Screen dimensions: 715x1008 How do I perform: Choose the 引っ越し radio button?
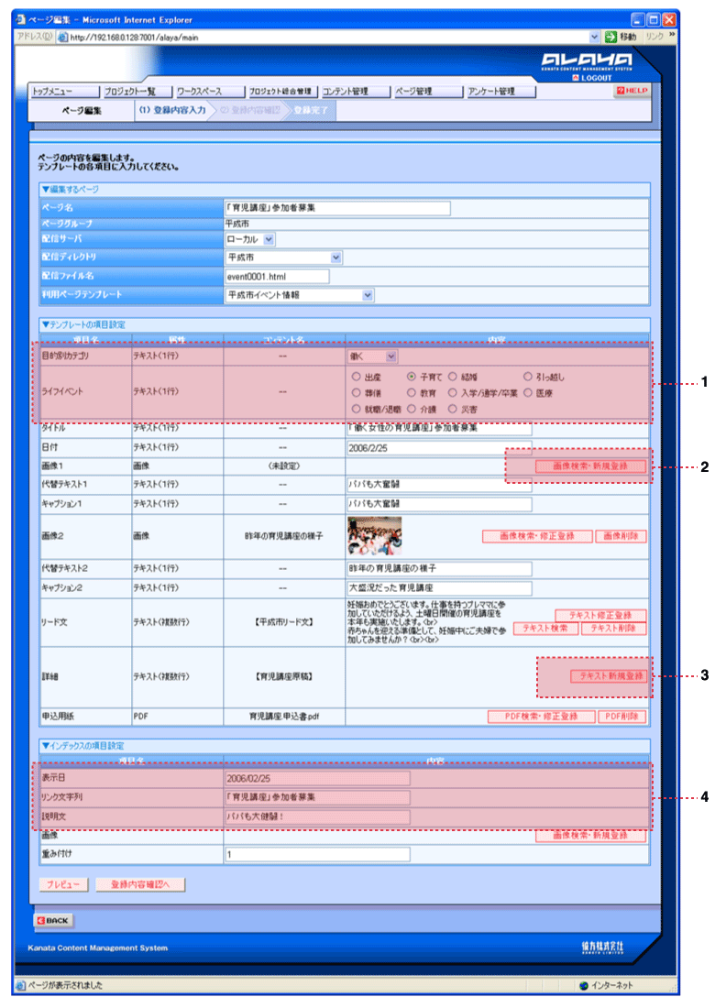[x=528, y=377]
